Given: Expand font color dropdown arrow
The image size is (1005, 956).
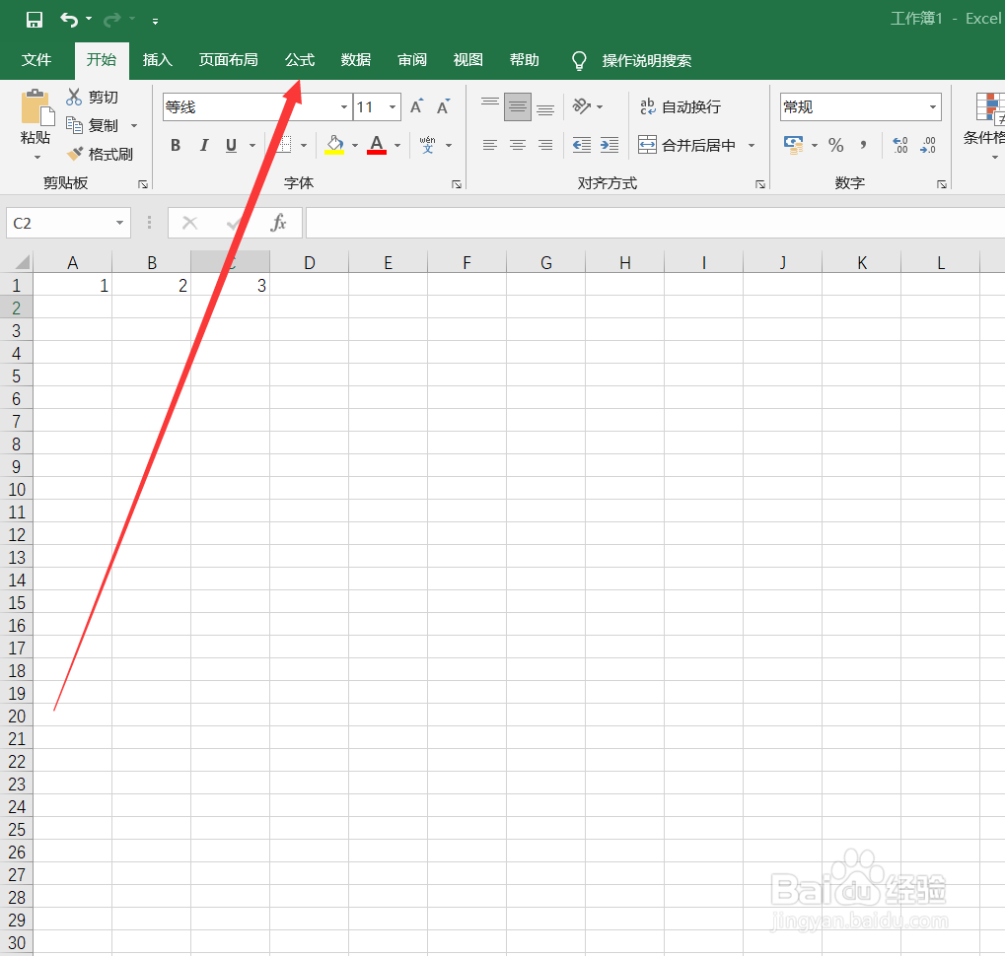Looking at the screenshot, I should (x=398, y=145).
